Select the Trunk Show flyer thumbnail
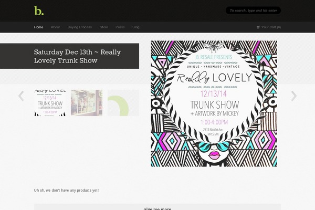The width and height of the screenshot is (315, 210). point(50,103)
